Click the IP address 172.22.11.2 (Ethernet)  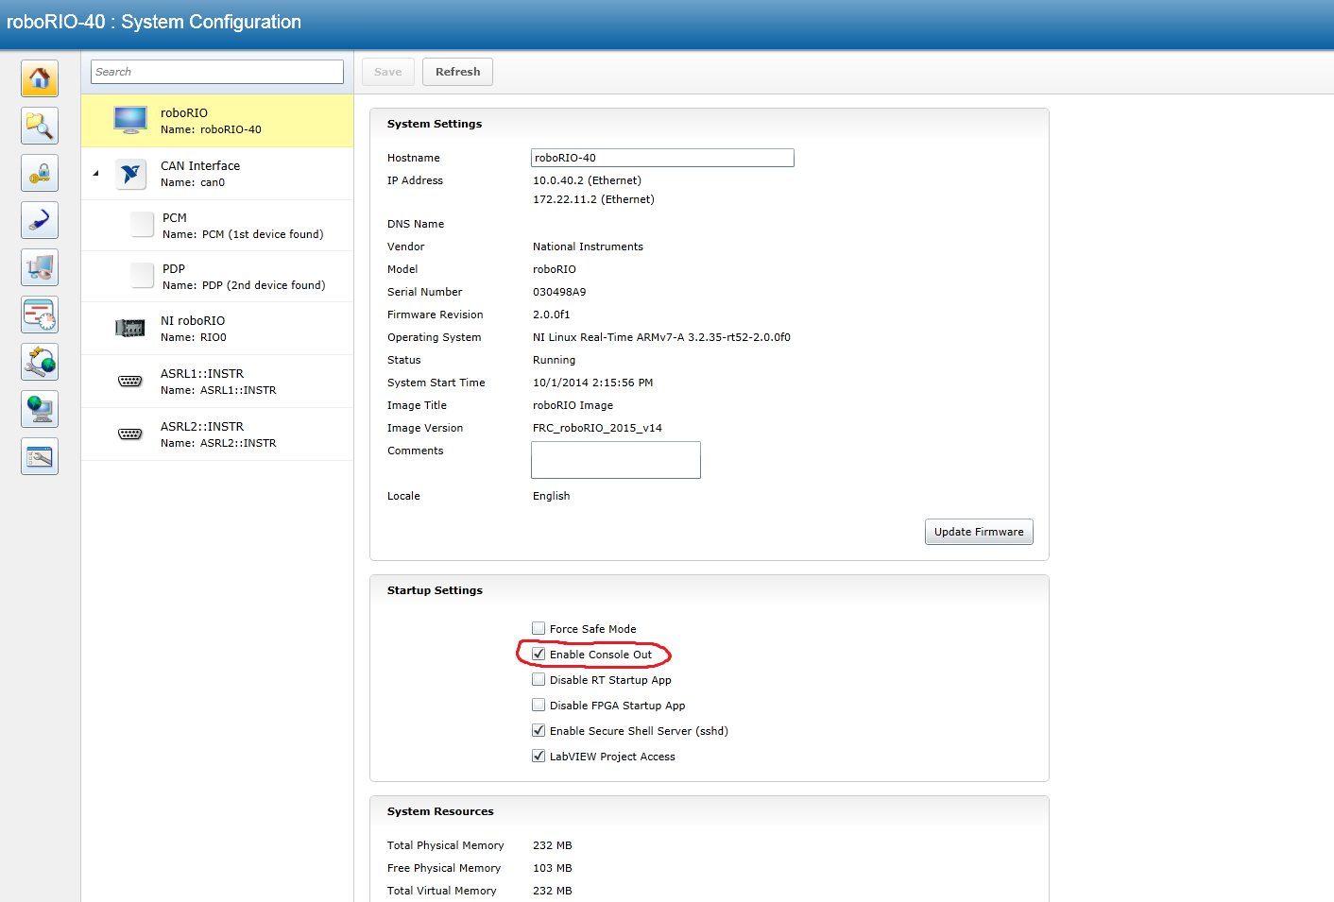pos(593,199)
